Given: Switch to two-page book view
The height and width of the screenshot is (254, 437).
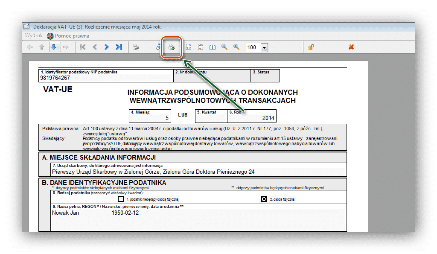Looking at the screenshot, I should [213, 47].
